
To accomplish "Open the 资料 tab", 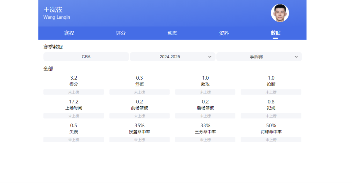I will tap(224, 33).
